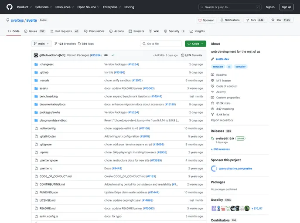Expand the commit message ellipsis button
This screenshot has height=223, width=300.
coord(106,55)
